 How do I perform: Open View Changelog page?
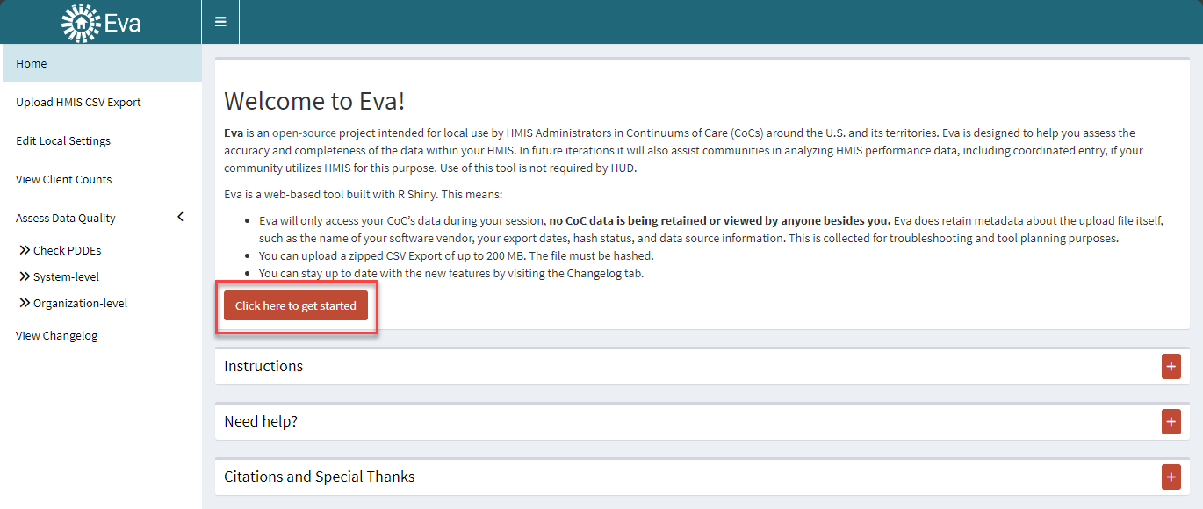(101, 335)
